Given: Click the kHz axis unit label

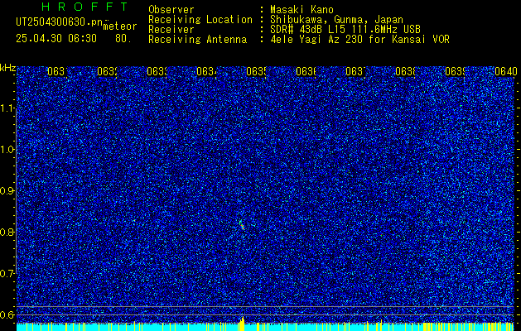Looking at the screenshot, I should 8,68.
